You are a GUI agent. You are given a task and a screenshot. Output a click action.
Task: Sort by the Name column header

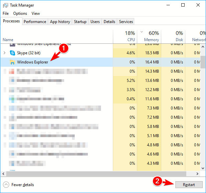(x=57, y=37)
